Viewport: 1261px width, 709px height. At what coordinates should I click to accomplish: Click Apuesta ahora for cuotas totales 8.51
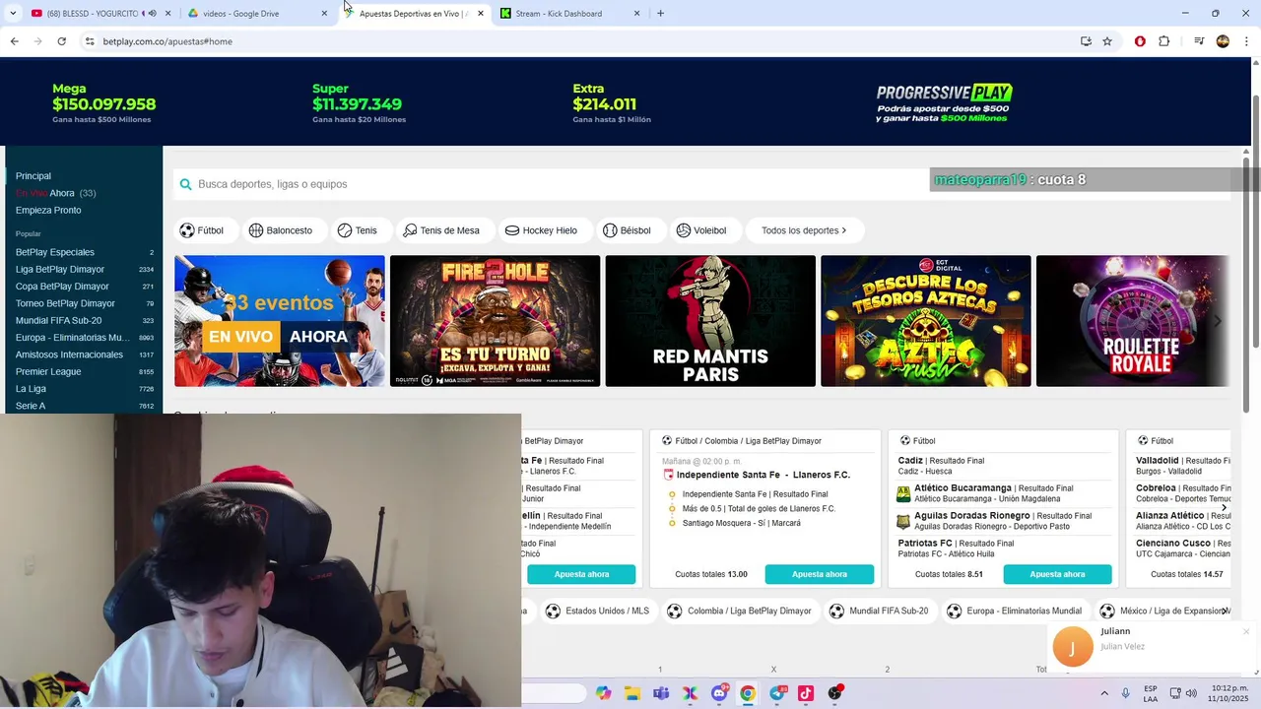(1057, 574)
